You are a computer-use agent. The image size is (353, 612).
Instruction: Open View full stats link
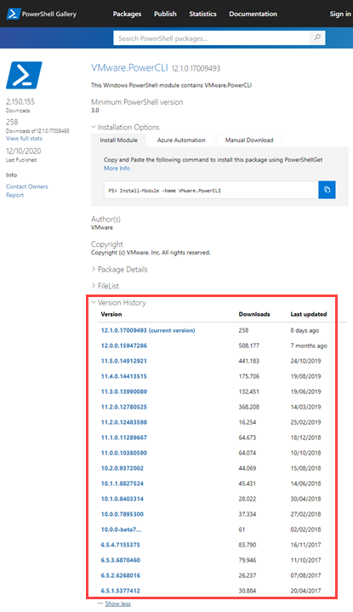24,139
